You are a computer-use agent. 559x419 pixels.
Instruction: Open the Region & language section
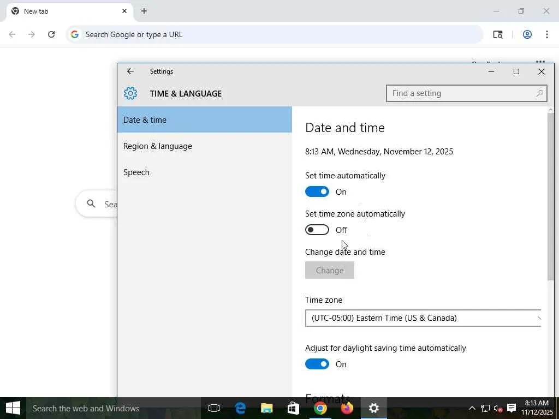point(205,146)
